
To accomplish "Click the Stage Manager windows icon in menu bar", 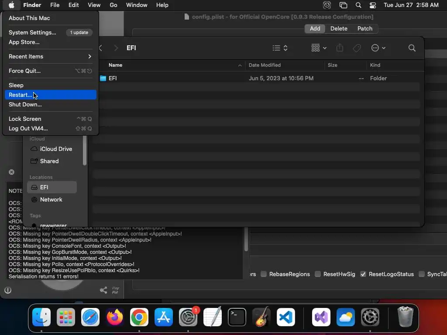I will tap(343, 5).
